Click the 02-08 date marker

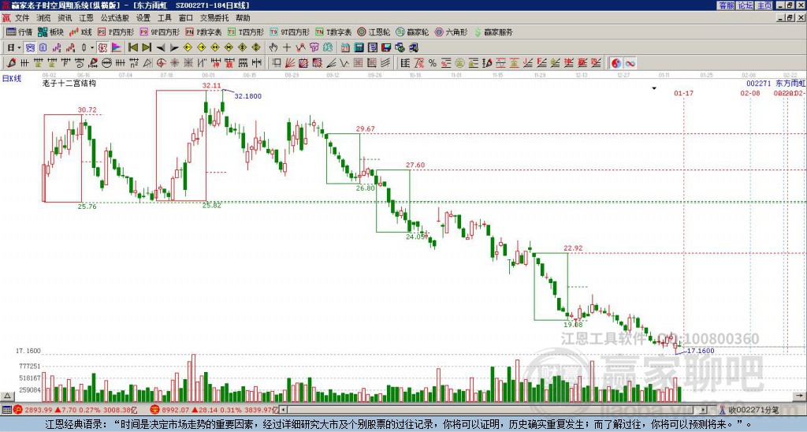(750, 93)
